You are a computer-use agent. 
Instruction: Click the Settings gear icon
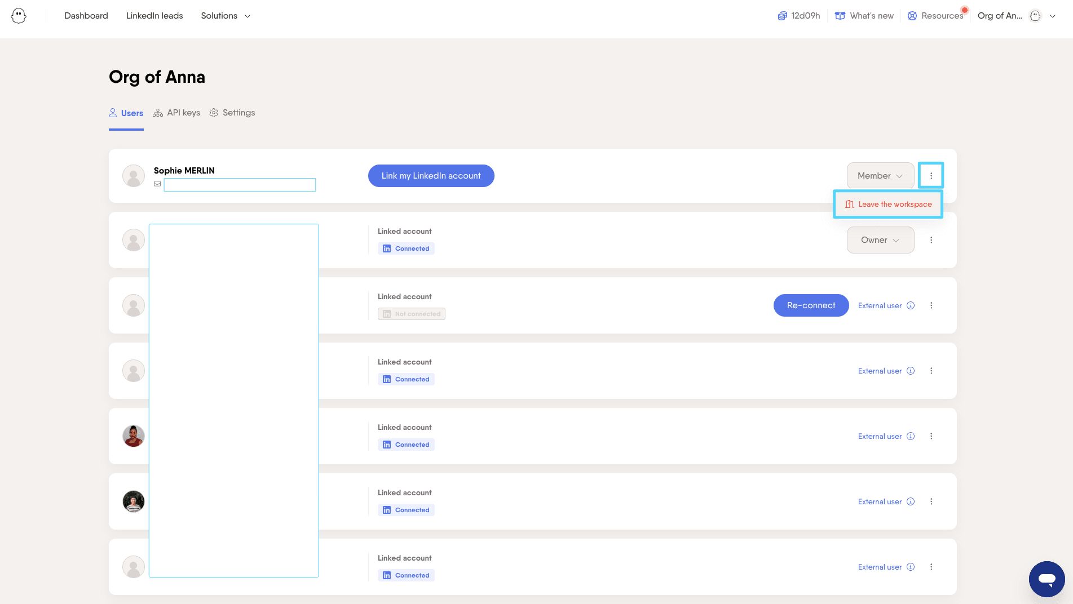point(214,113)
